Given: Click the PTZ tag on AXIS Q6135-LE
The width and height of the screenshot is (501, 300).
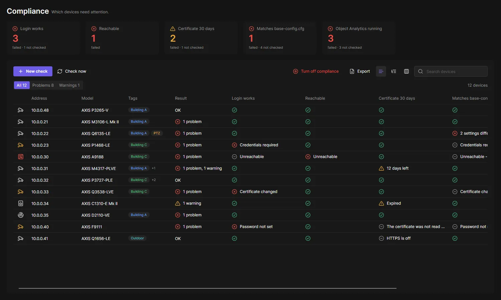Looking at the screenshot, I should tap(157, 133).
